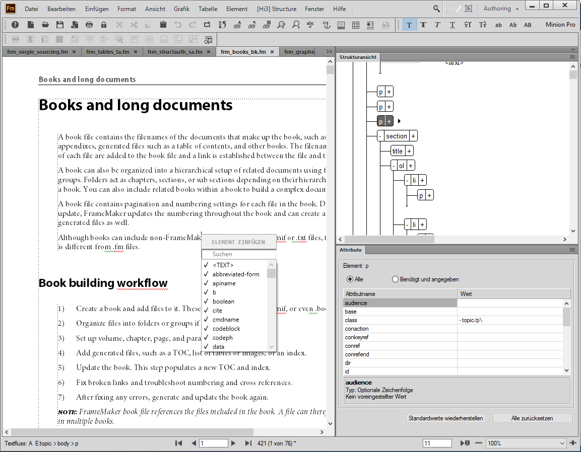
Task: Click the Standardwerte wiederherstellen button
Action: 446,418
